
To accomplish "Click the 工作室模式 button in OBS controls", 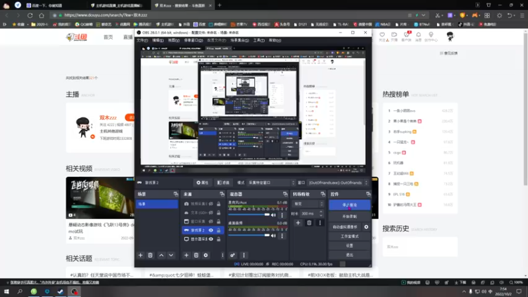I will [350, 236].
